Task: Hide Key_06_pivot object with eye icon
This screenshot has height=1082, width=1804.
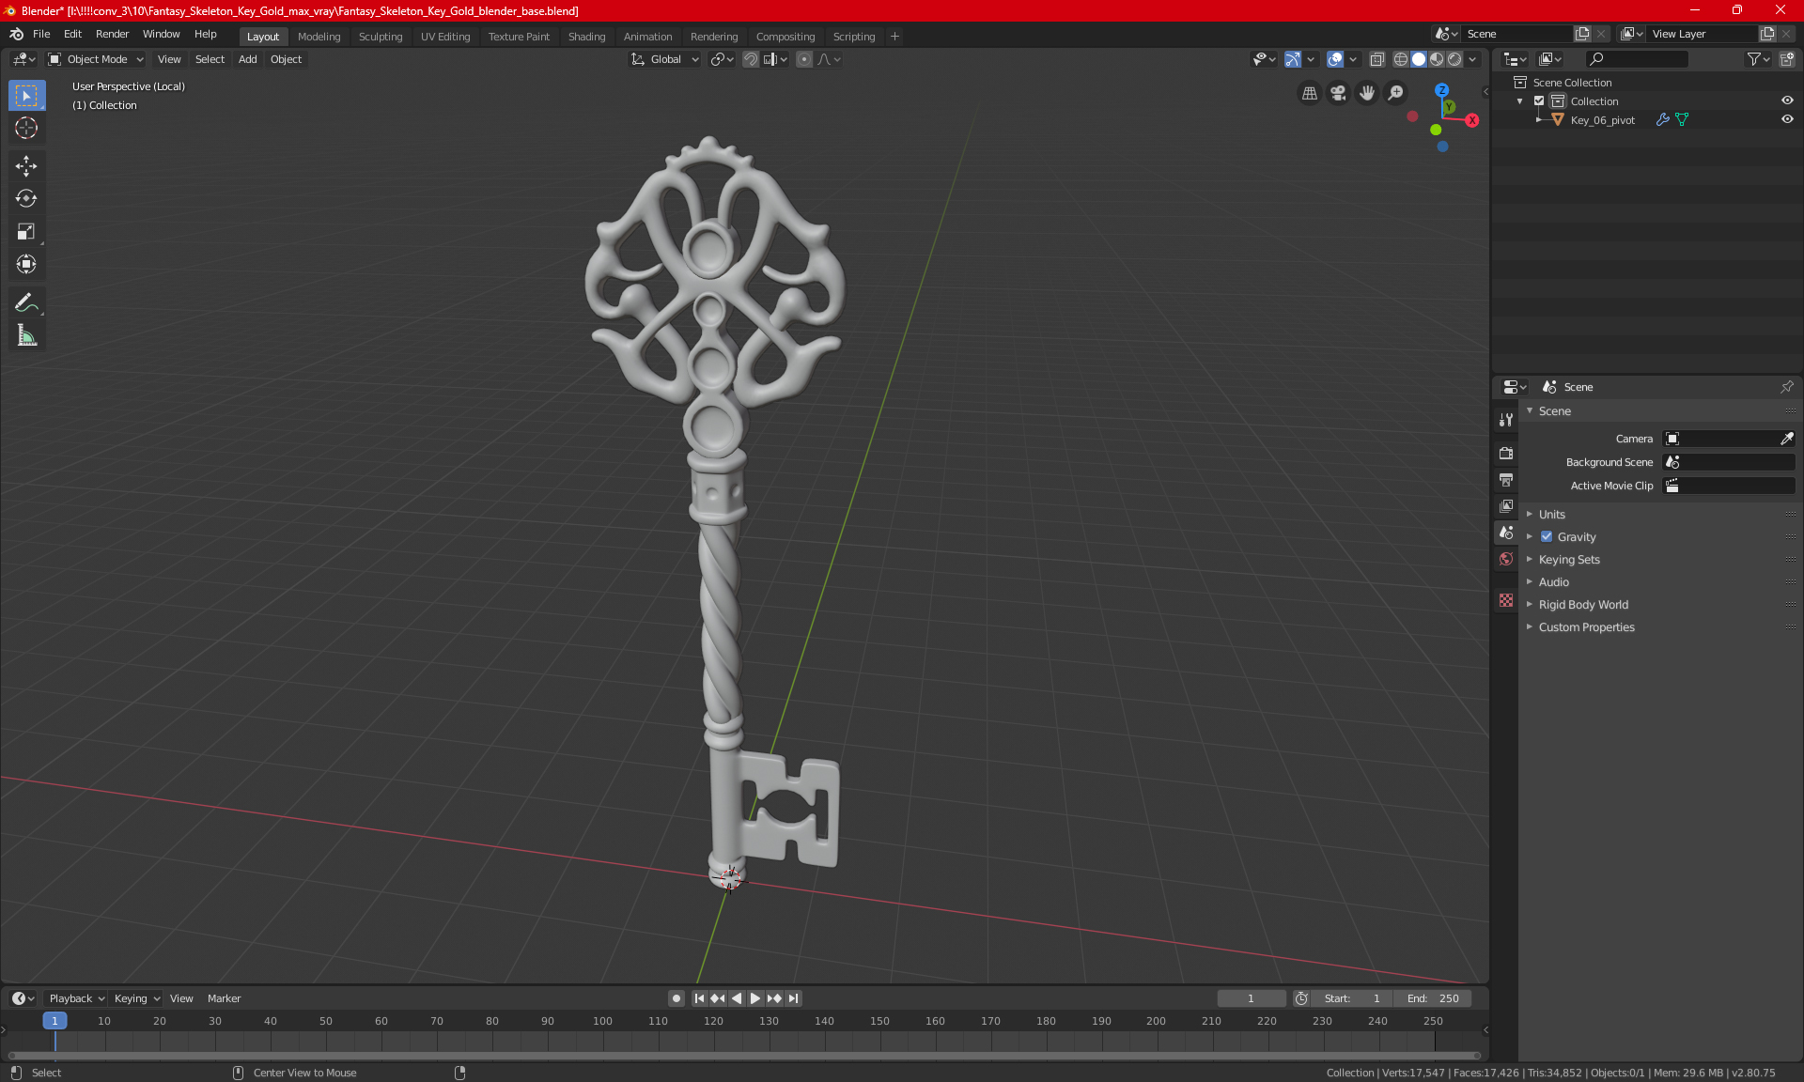Action: (1787, 120)
